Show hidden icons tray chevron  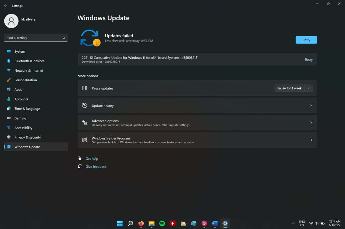pos(294,223)
